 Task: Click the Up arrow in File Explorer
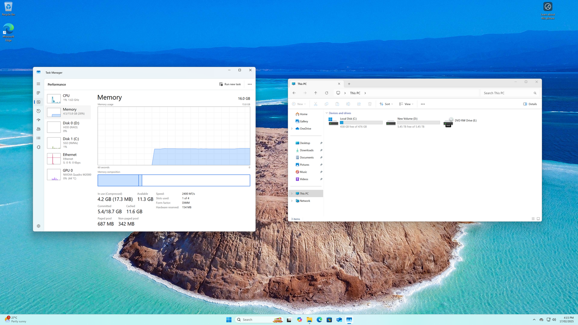click(x=316, y=93)
